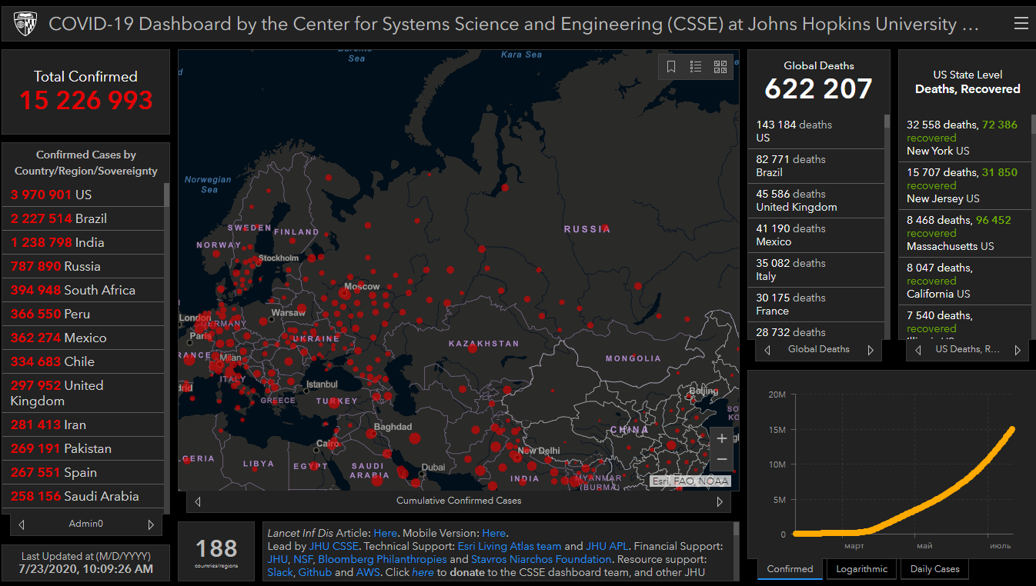The width and height of the screenshot is (1036, 586).
Task: Switch to next US Deaths panel
Action: click(x=1017, y=350)
